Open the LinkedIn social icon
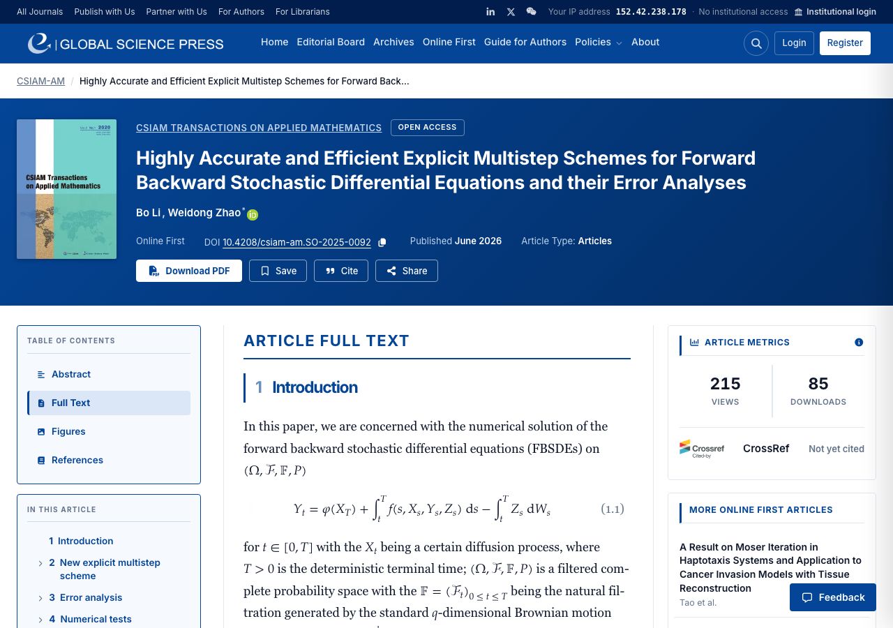Image resolution: width=893 pixels, height=628 pixels. coord(490,12)
